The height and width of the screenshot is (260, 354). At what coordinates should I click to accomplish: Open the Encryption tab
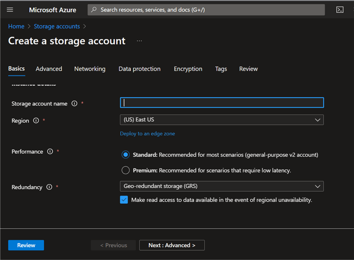(188, 69)
